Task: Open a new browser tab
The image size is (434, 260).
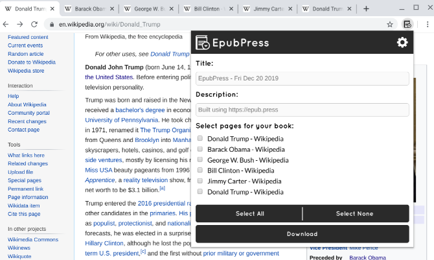Action: [366, 9]
